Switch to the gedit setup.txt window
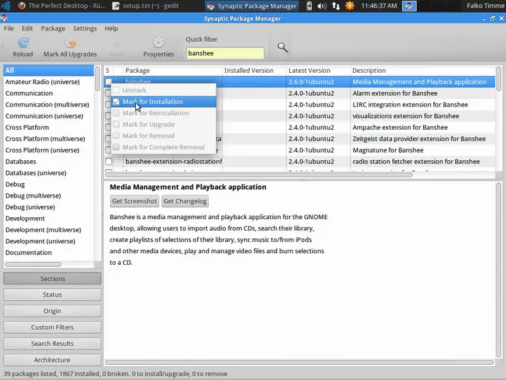This screenshot has height=380, width=506. tap(145, 6)
